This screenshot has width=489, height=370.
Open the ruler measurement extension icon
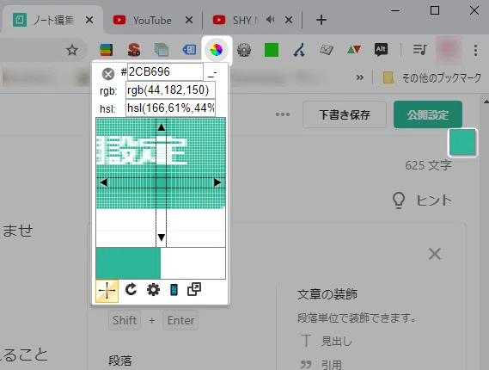click(x=327, y=50)
